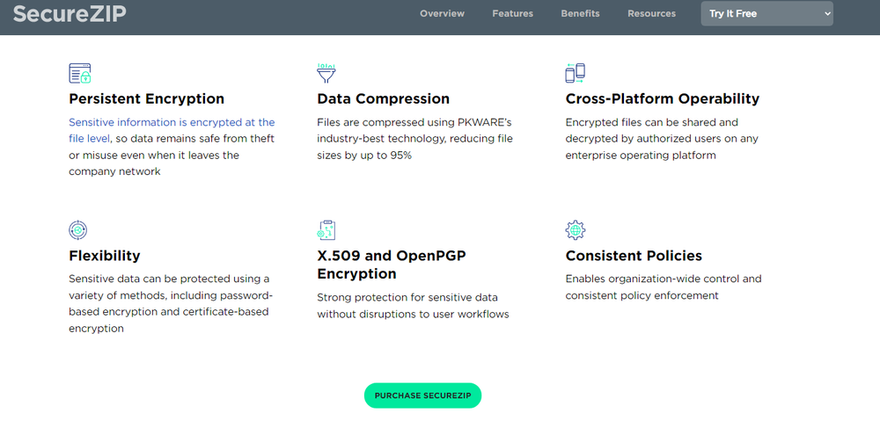Click text 'sizes by up to 95%'

(364, 156)
